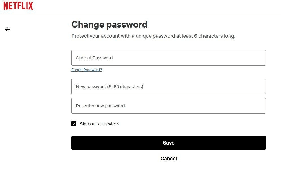
Task: Cancel the password change
Action: tap(168, 159)
